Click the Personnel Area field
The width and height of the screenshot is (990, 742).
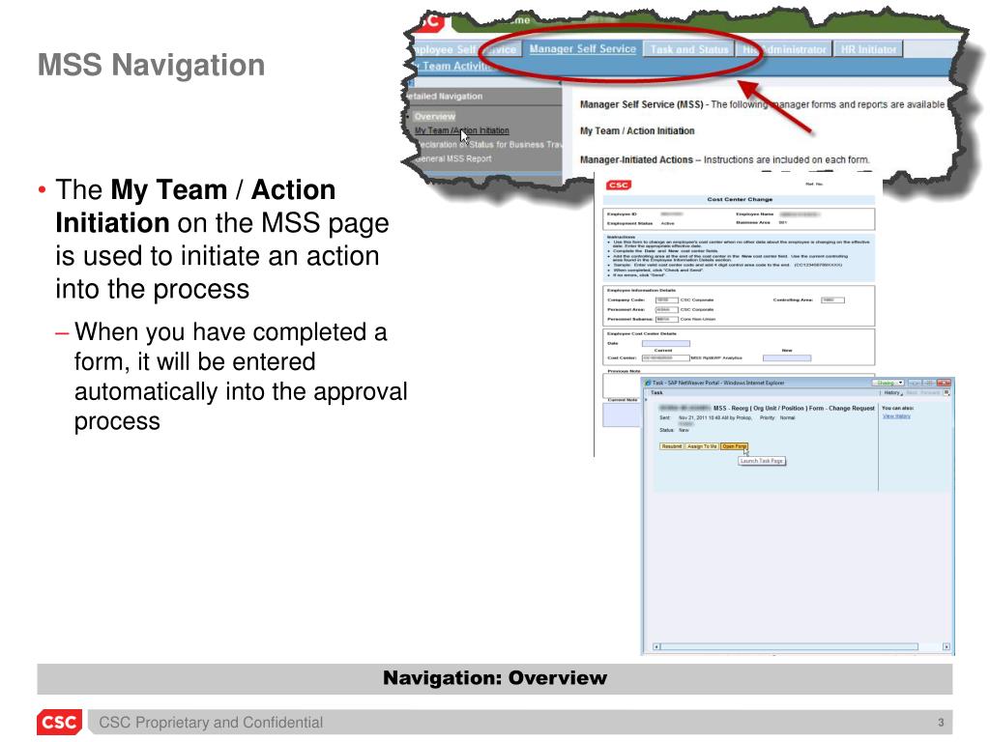click(666, 309)
